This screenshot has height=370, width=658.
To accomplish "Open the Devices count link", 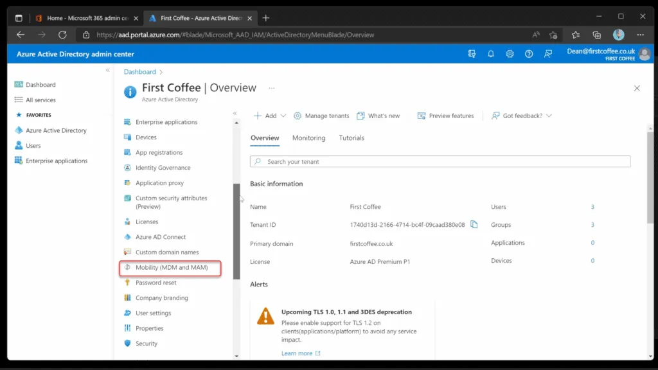I will (592, 261).
